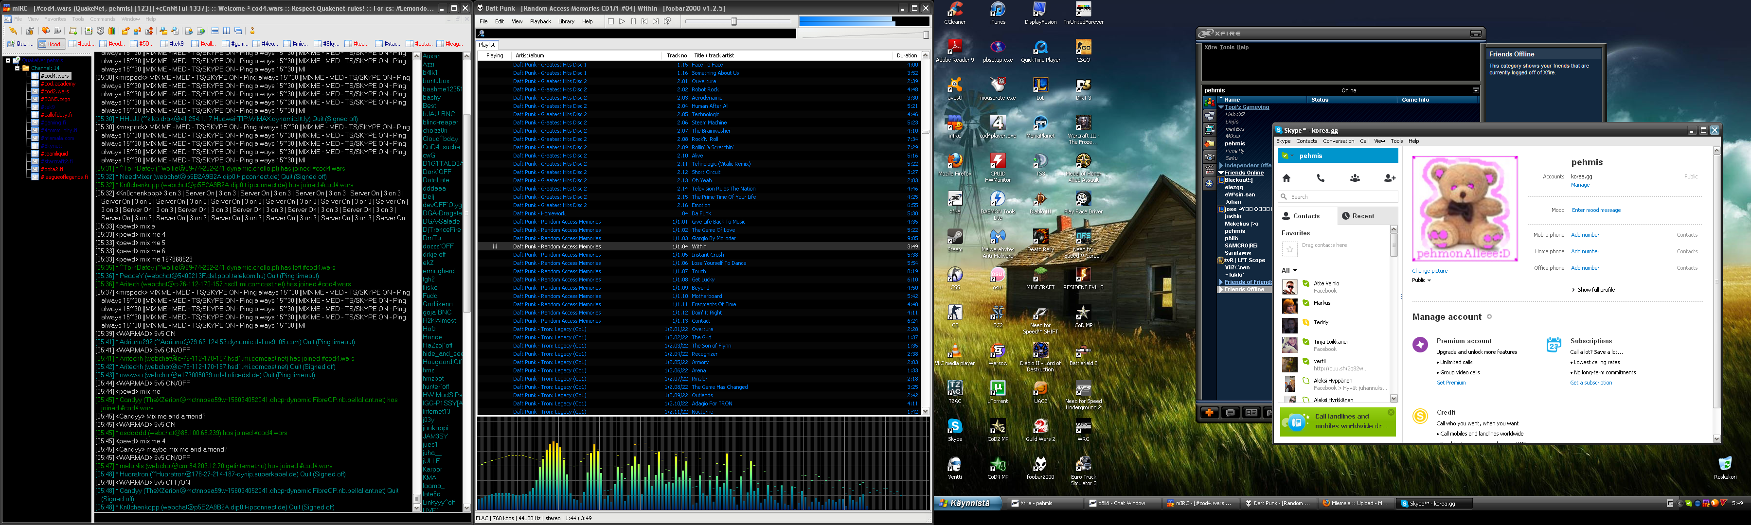
Task: Click Xfire screenshots camera sidebar icon
Action: 1210,157
